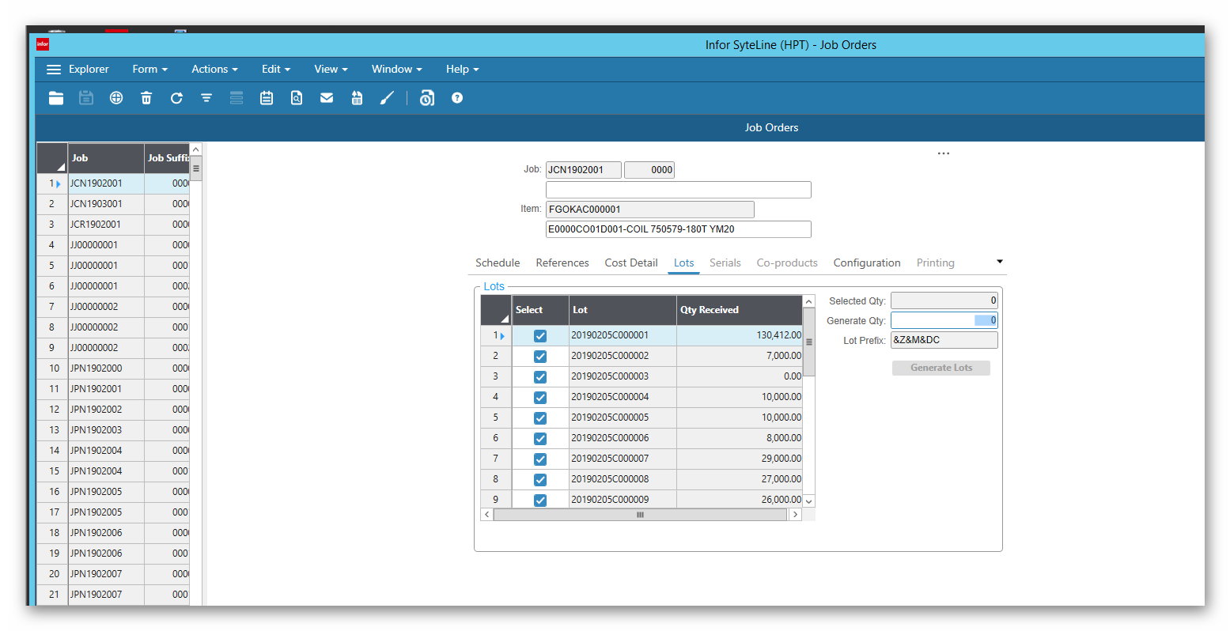Open a saved filter with the folder icon
This screenshot has height=631, width=1230.
(x=56, y=98)
